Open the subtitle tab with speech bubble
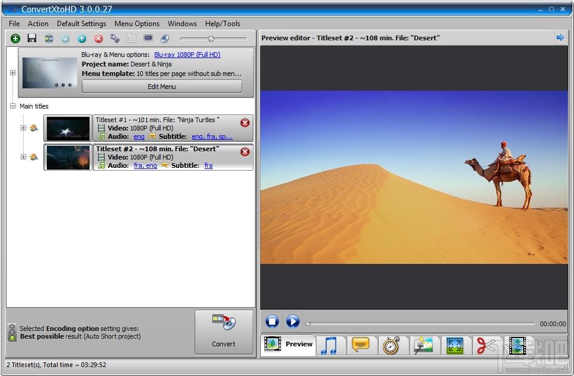Image resolution: width=574 pixels, height=376 pixels. tap(361, 345)
